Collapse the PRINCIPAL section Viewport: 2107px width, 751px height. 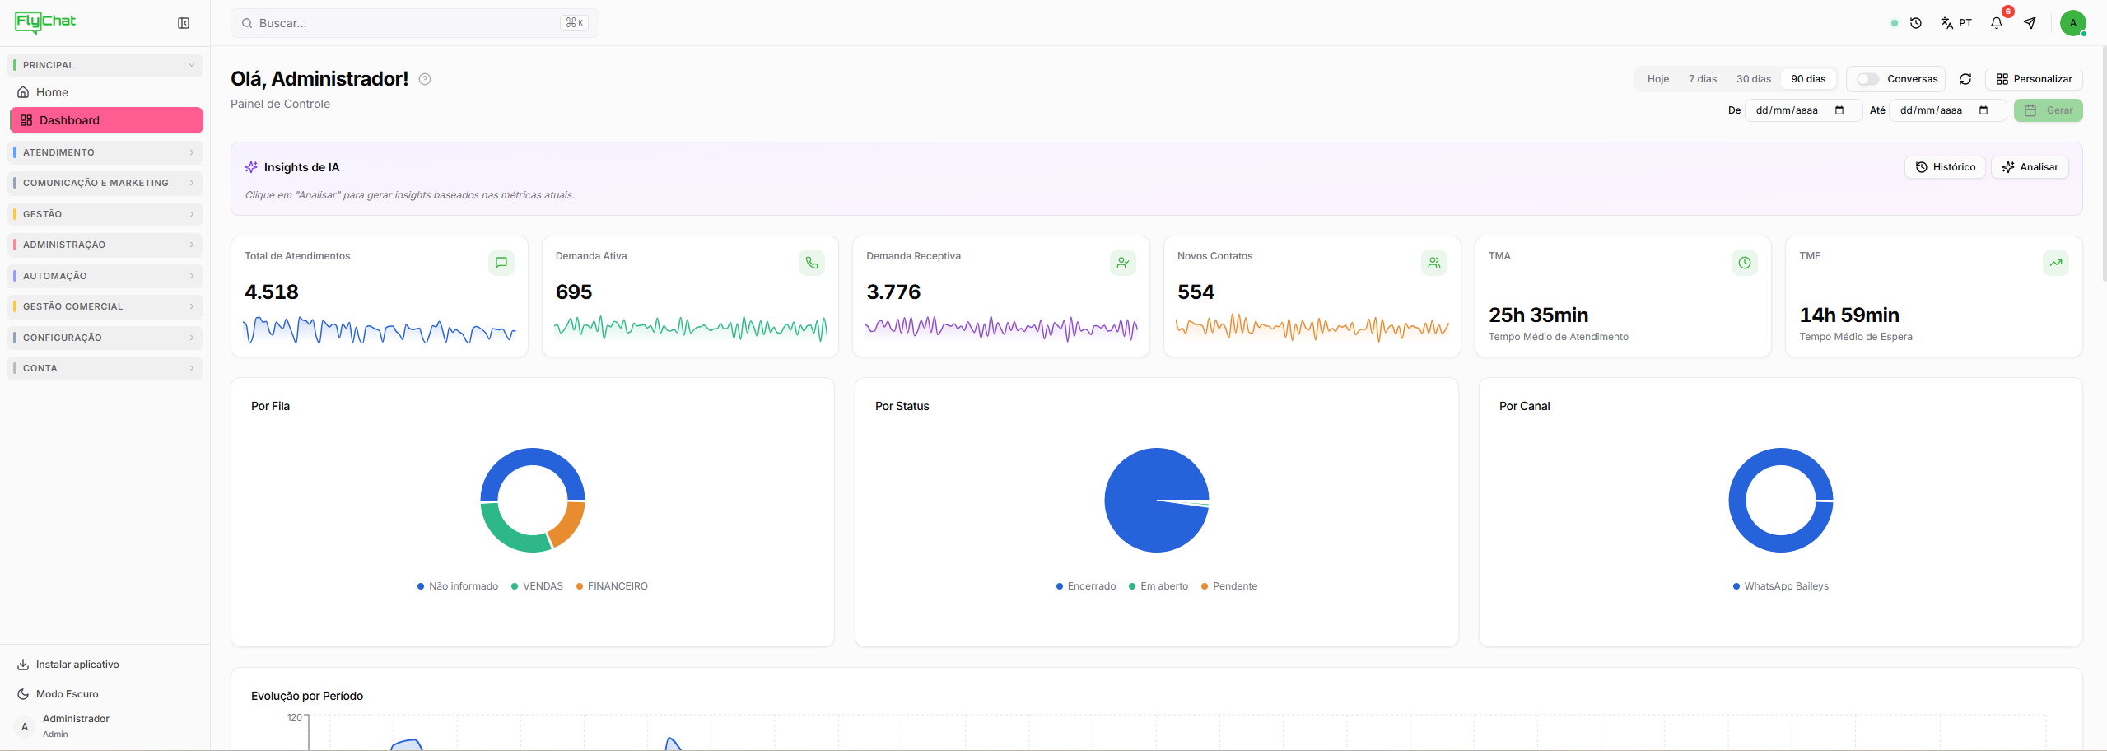click(x=105, y=65)
